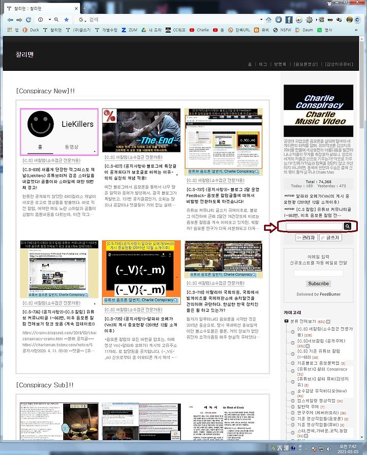This screenshot has width=367, height=455.
Task: Open the [C.S-839] LieKillers post title
Action: click(58, 178)
